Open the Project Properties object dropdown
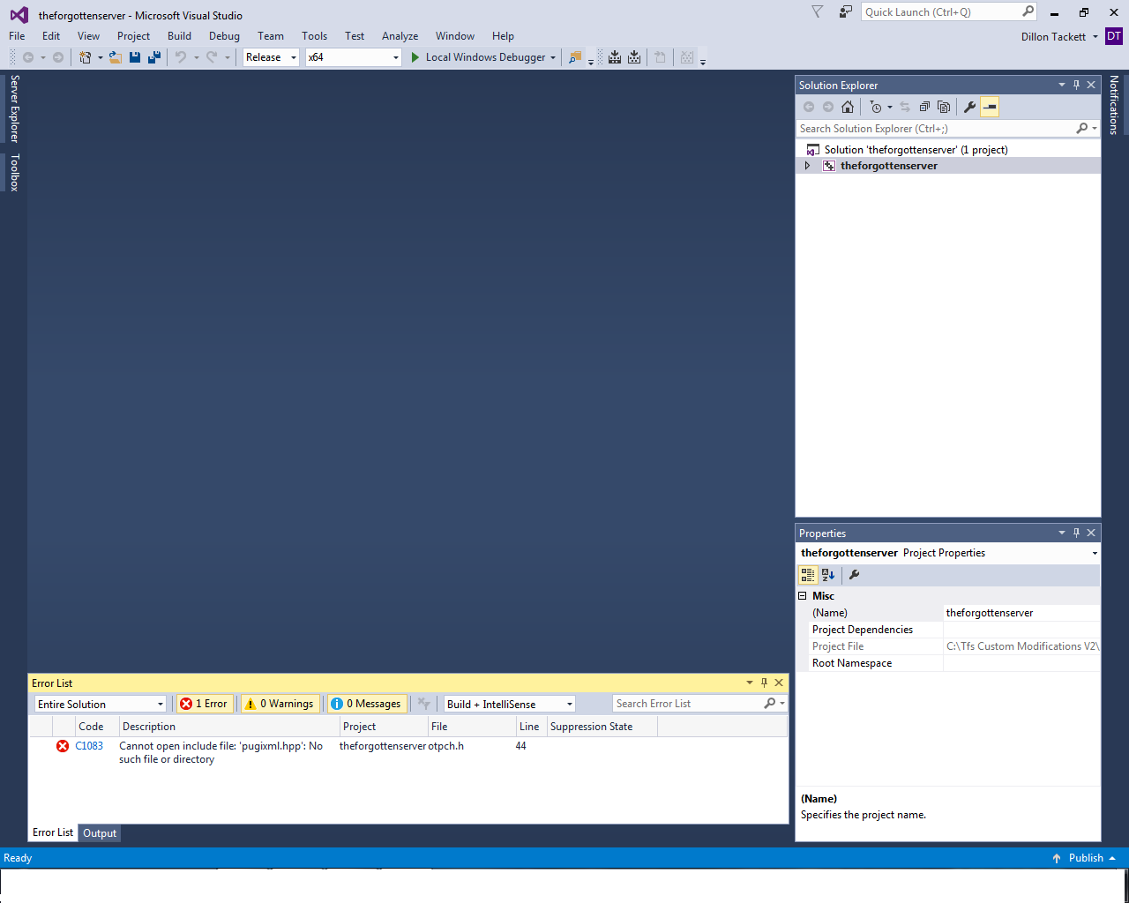The height and width of the screenshot is (903, 1129). pyautogui.click(x=1095, y=554)
